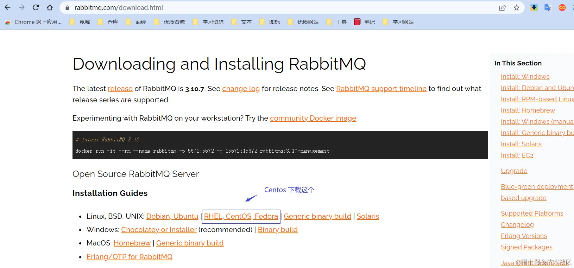
Task: Open the sidebar Upgrade link
Action: pos(514,171)
